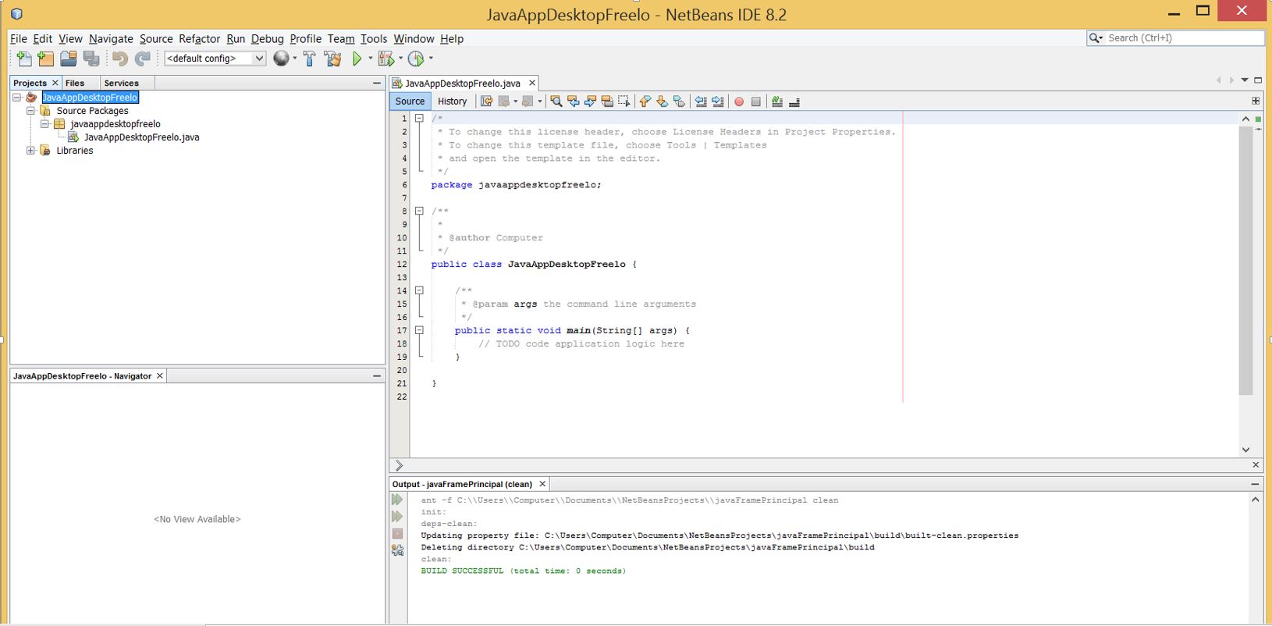Click the Shift Line Left icon
1272x626 pixels.
tap(701, 101)
